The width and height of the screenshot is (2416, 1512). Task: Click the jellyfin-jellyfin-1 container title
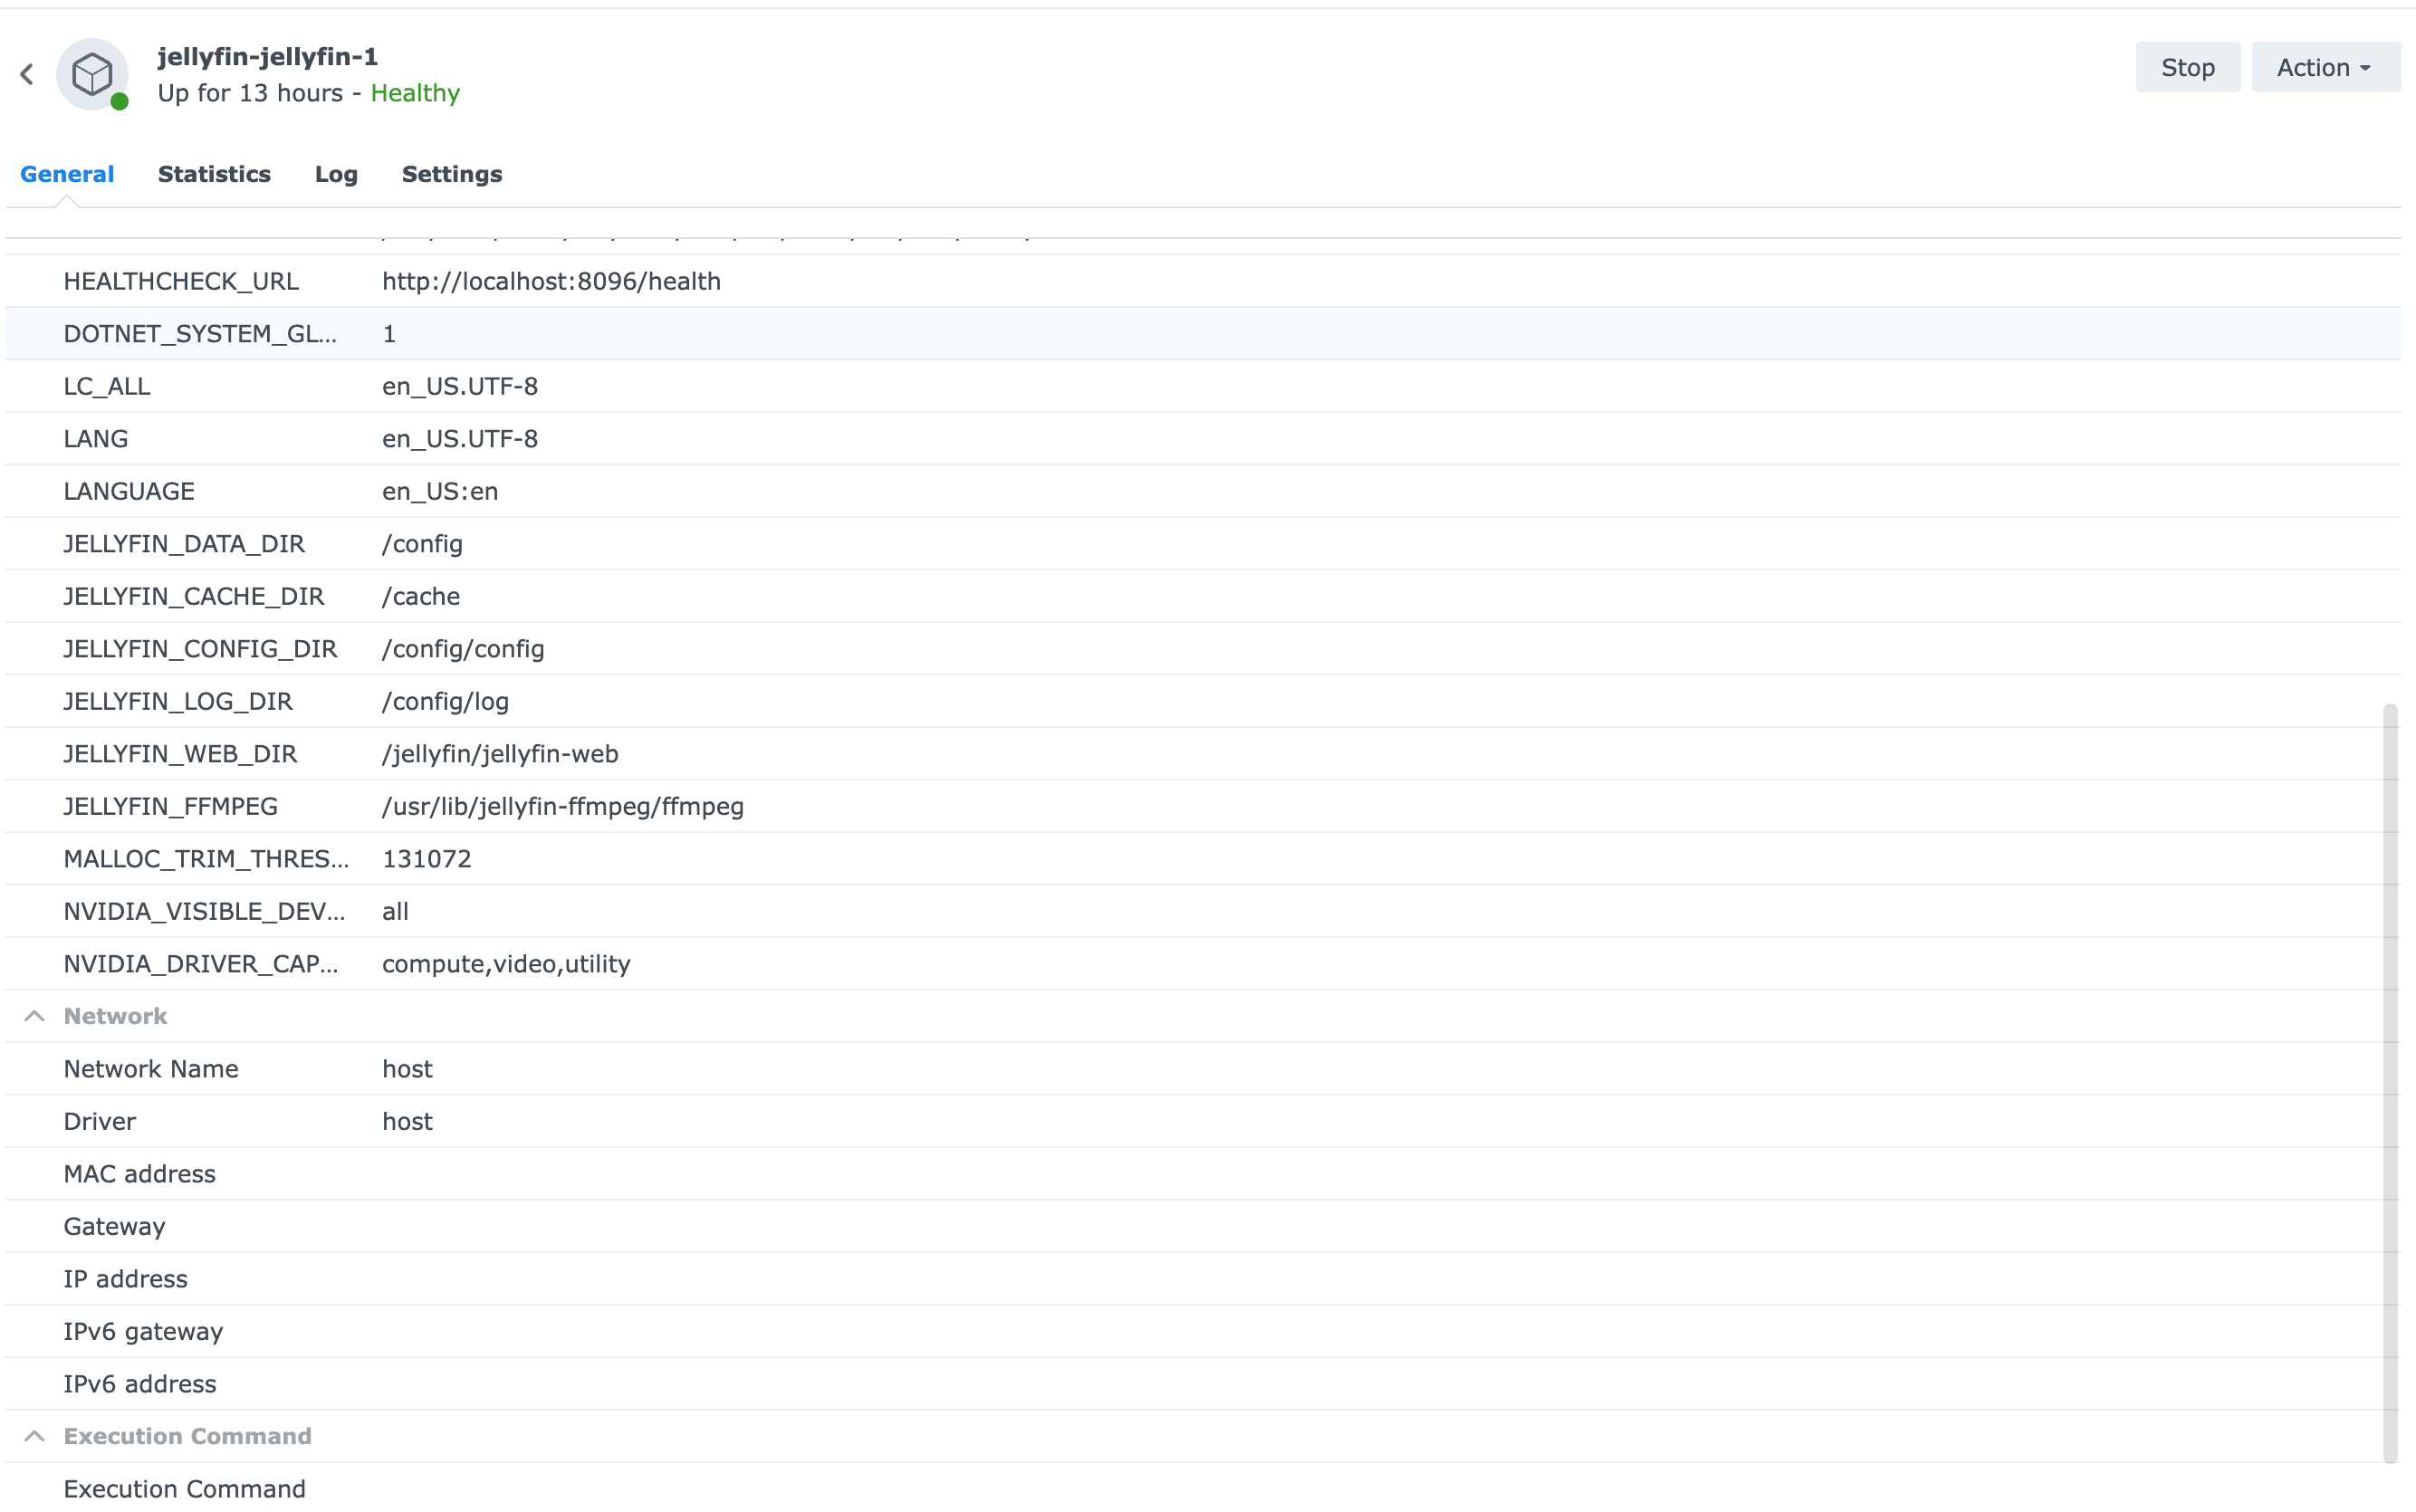click(x=267, y=57)
